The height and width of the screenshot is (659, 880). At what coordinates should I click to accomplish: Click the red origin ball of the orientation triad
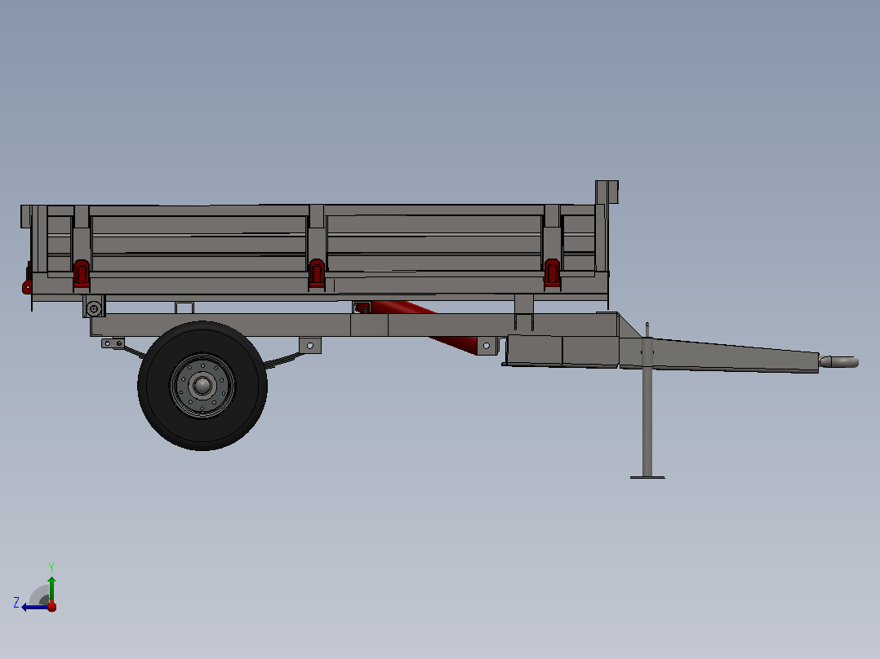pos(51,606)
